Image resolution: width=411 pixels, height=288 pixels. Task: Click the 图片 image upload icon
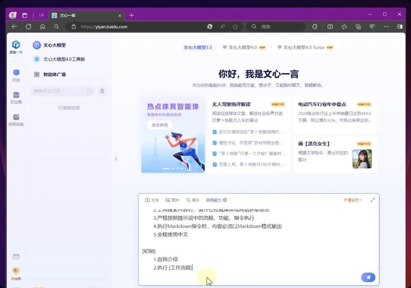click(x=172, y=200)
